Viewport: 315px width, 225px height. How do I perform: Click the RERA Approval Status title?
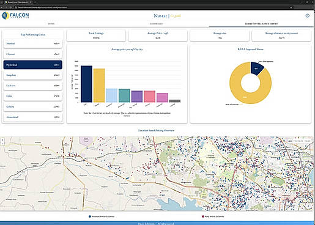tap(250, 49)
